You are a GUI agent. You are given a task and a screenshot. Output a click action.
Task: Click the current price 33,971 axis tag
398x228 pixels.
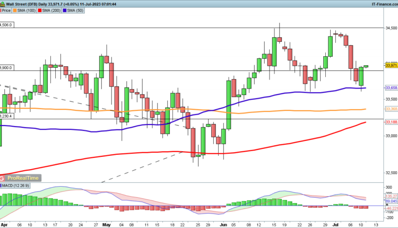(x=391, y=65)
